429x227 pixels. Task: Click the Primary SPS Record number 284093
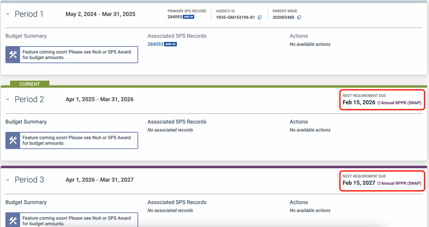pos(174,17)
